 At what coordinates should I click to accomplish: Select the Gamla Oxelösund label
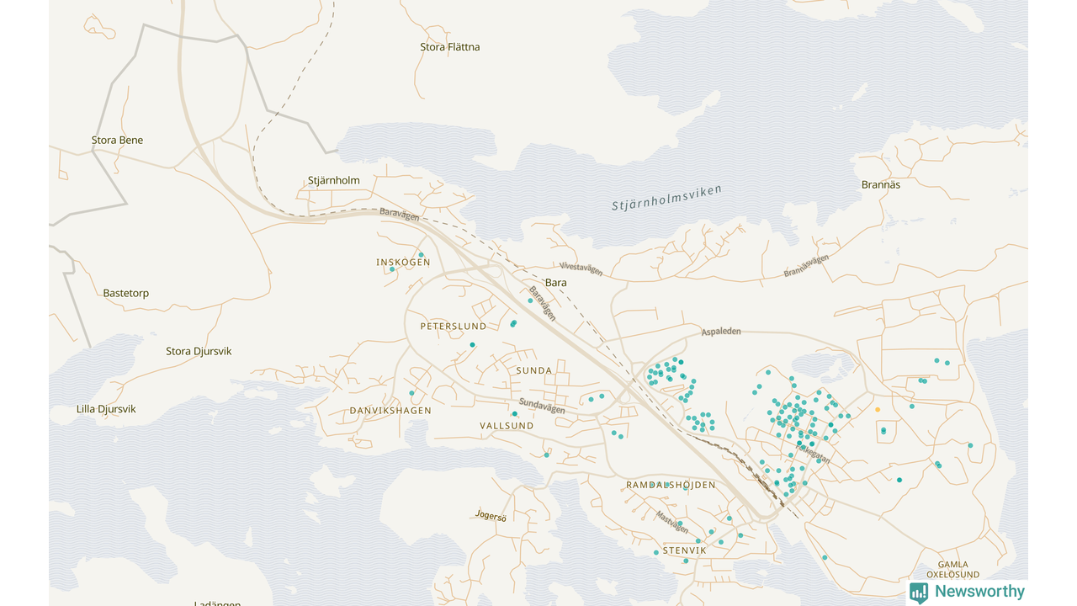(x=952, y=570)
